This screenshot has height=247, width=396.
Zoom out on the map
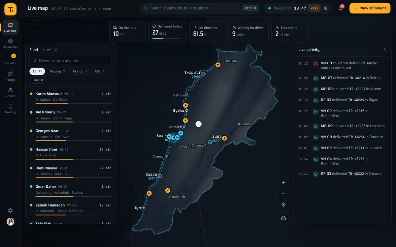coord(283,194)
